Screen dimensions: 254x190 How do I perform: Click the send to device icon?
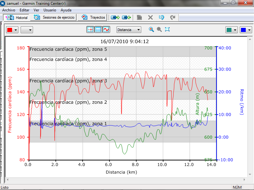115,17
